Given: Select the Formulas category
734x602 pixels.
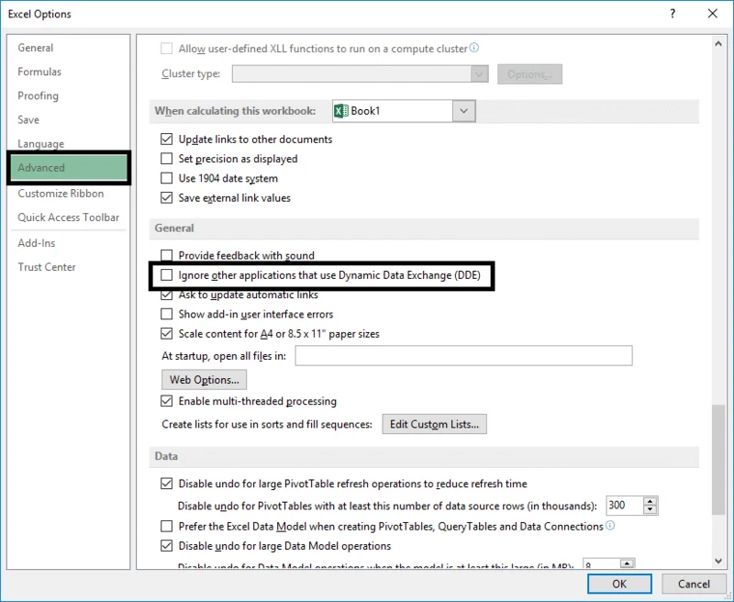Looking at the screenshot, I should coord(39,72).
